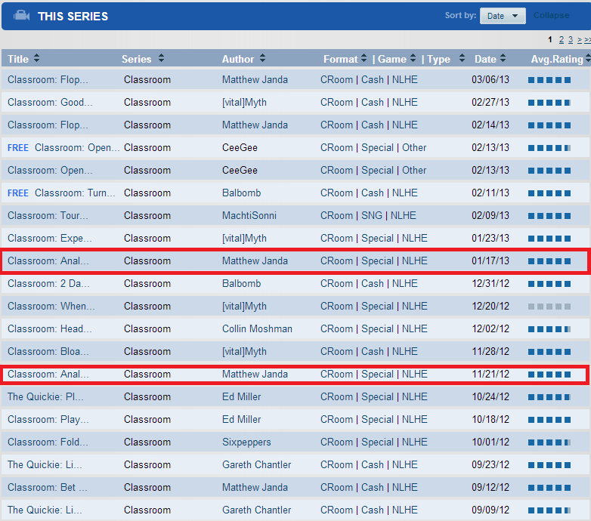
Task: Click rating squares for 03/06/13 row
Action: [549, 80]
